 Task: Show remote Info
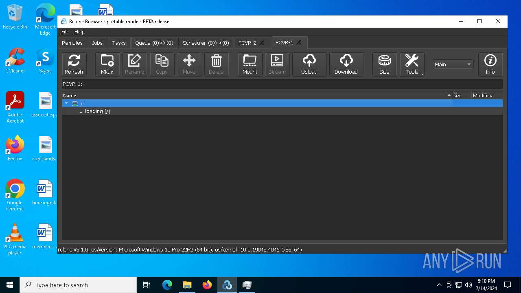point(490,64)
